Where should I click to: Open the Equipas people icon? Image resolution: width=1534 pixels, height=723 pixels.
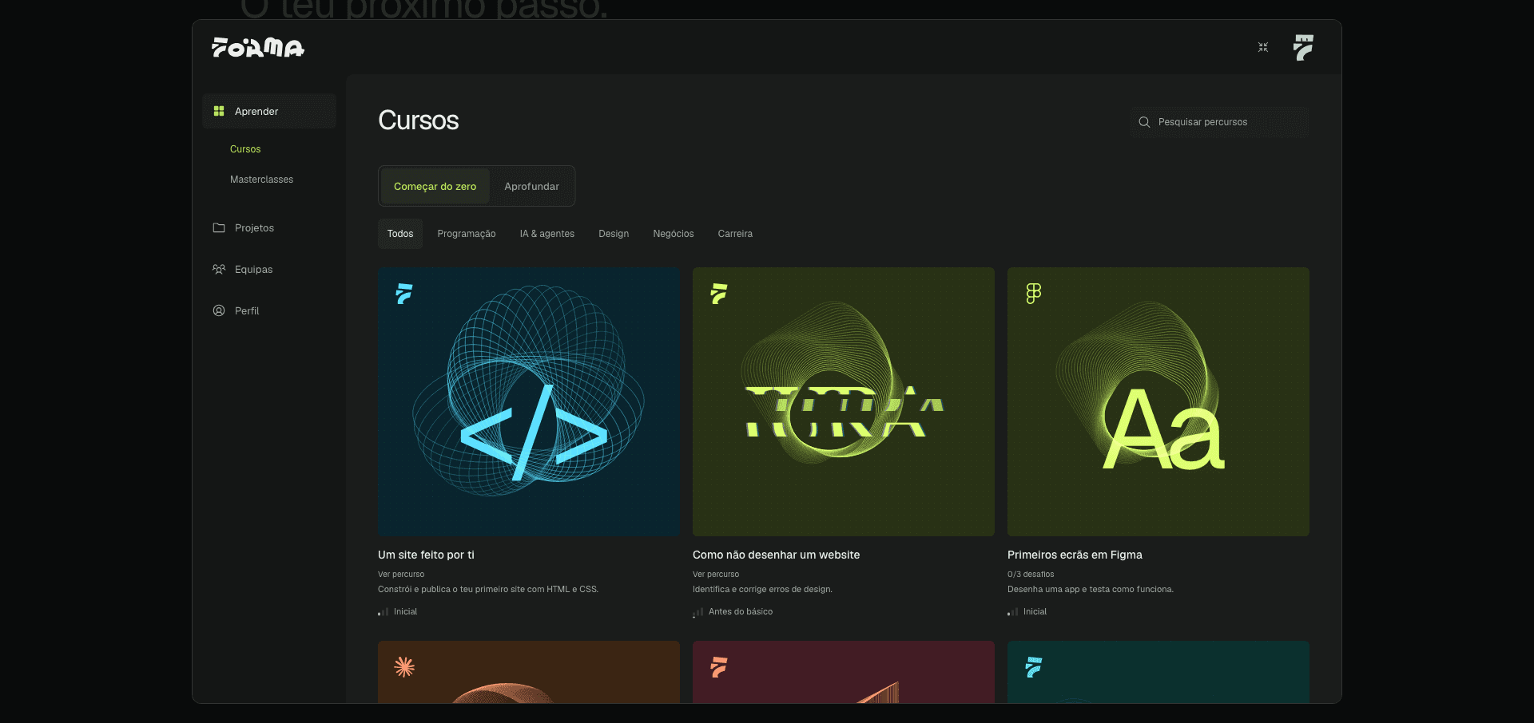pos(219,269)
